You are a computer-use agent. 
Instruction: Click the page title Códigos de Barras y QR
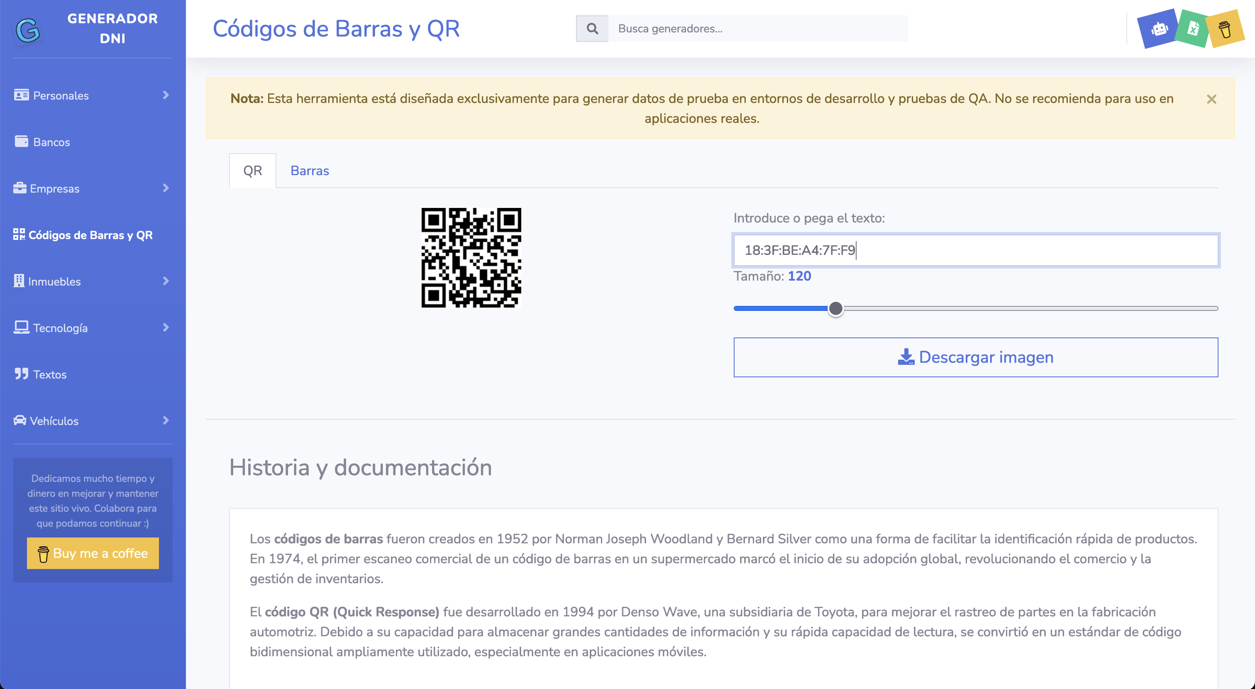[336, 28]
